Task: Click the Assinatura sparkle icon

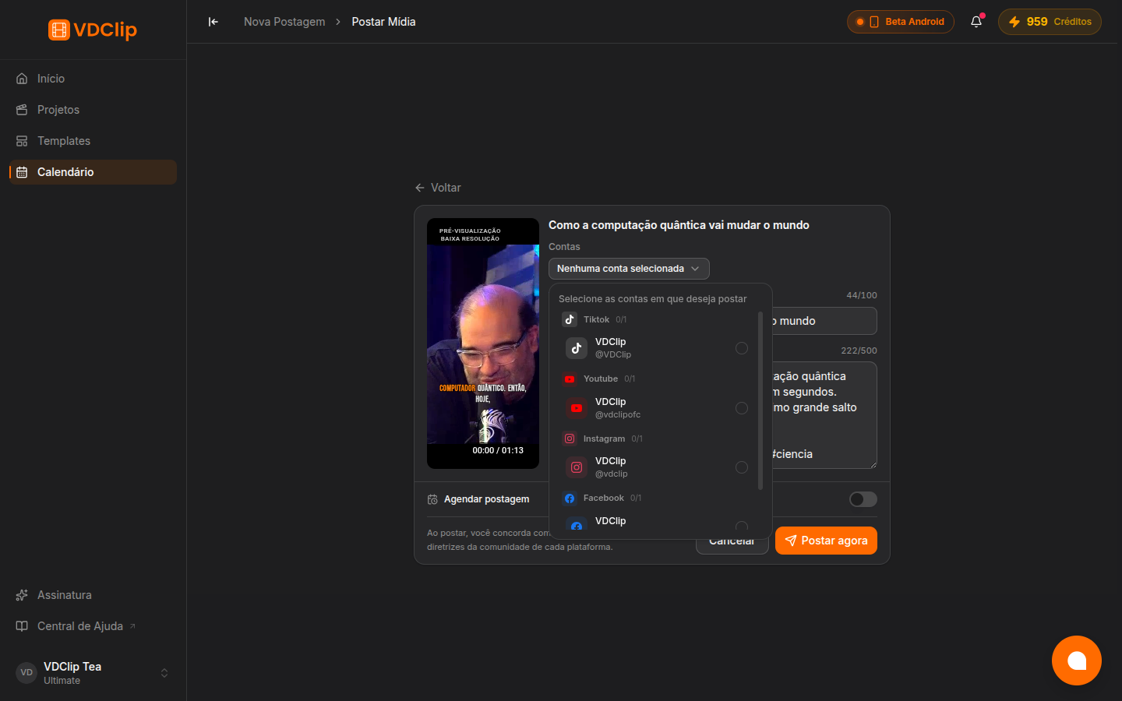Action: (22, 595)
